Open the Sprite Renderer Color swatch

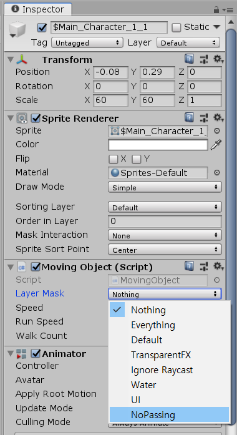tap(158, 145)
